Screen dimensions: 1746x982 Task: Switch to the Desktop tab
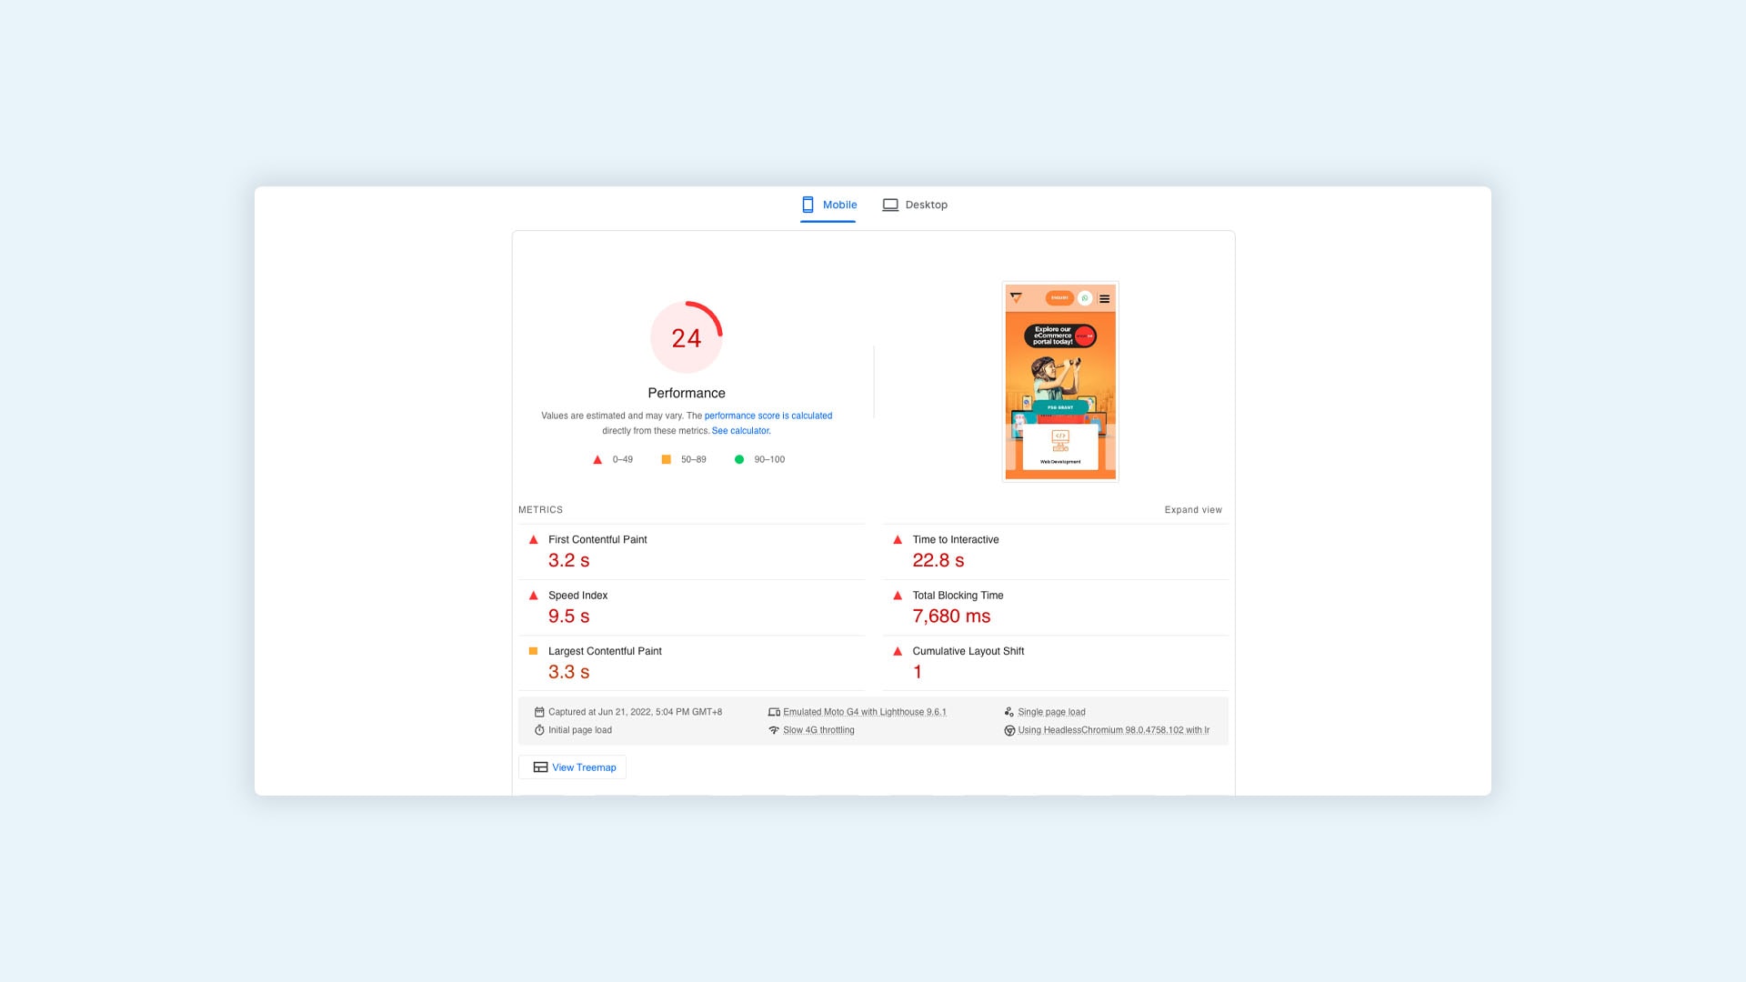pos(915,204)
